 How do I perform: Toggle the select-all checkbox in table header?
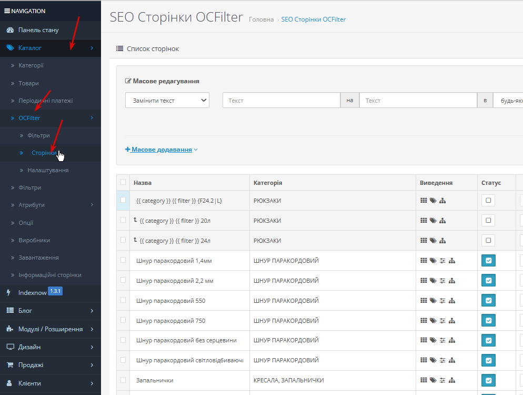(x=123, y=182)
